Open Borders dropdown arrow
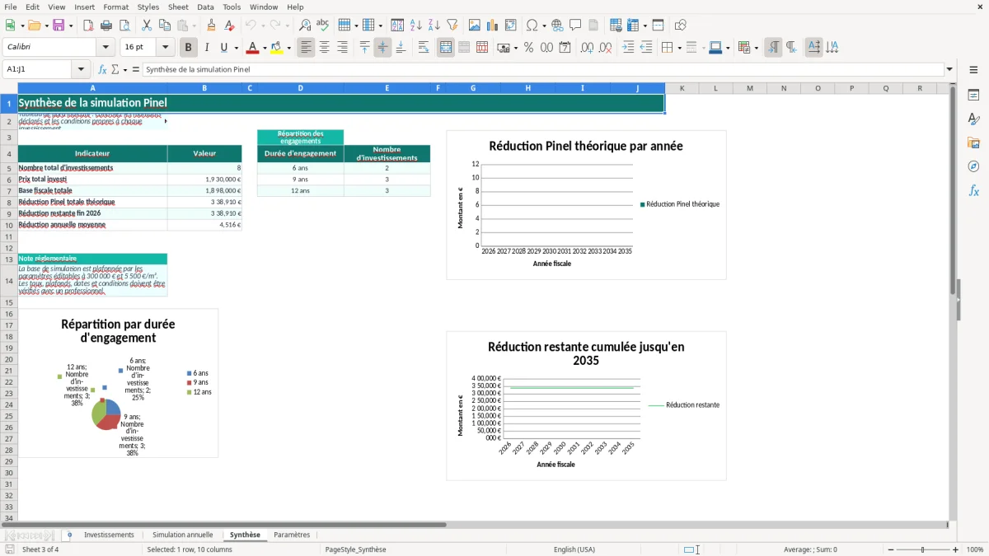Viewport: 989px width, 556px height. 679,48
